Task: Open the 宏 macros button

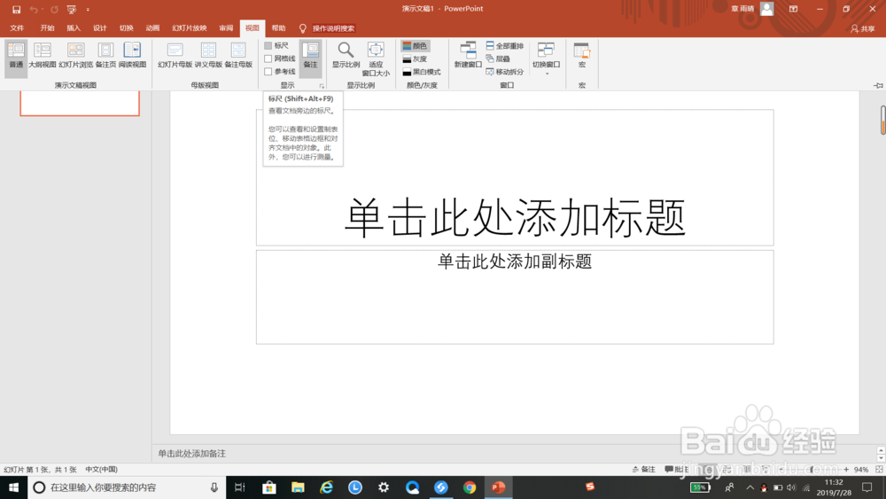Action: pyautogui.click(x=582, y=55)
